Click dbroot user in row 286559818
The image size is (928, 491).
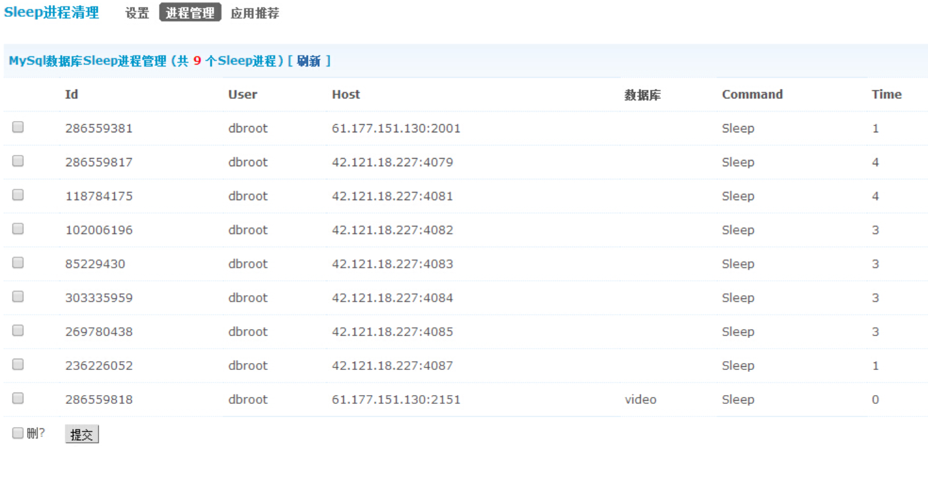[x=248, y=399]
